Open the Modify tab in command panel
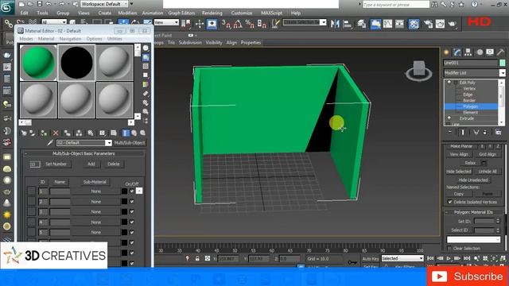509x286 pixels. (457, 52)
